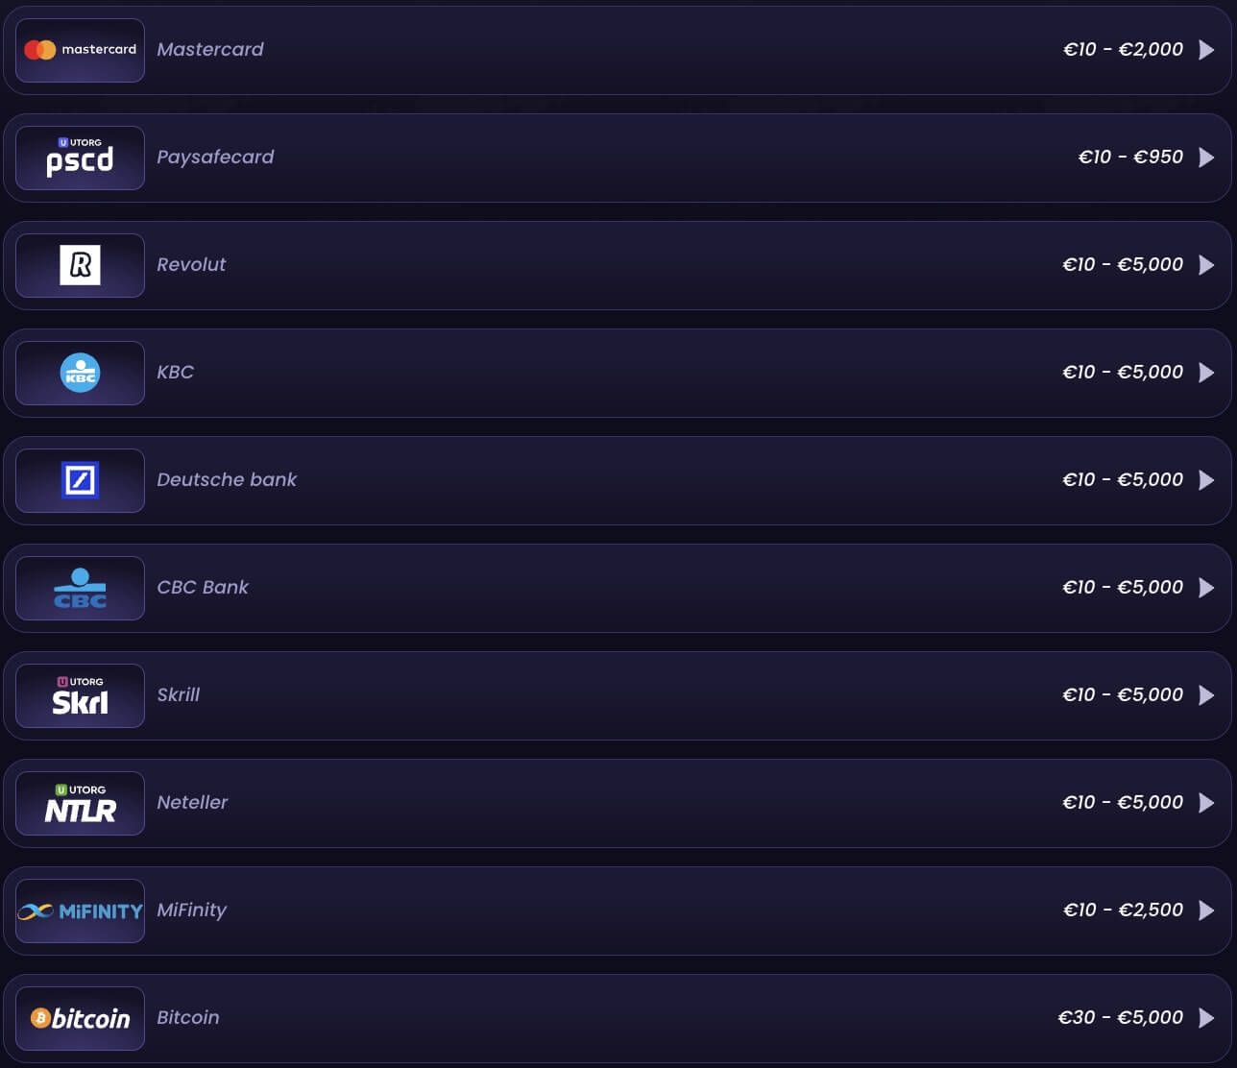Screen dimensions: 1237x1068
Task: Select the Paysafecard pscd logo
Action: click(x=80, y=158)
